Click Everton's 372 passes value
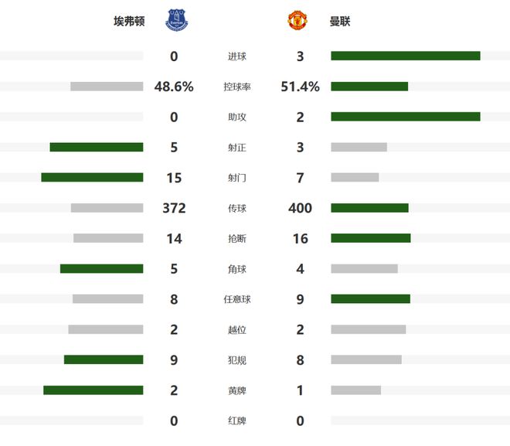Screen dimensions: 510x446 coord(174,208)
